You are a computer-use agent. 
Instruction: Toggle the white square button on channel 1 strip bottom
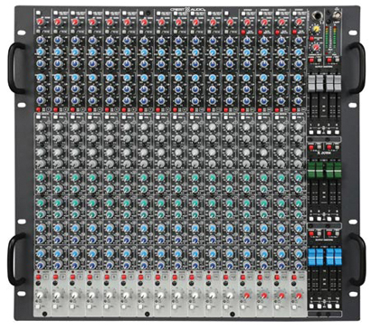coord(39,307)
